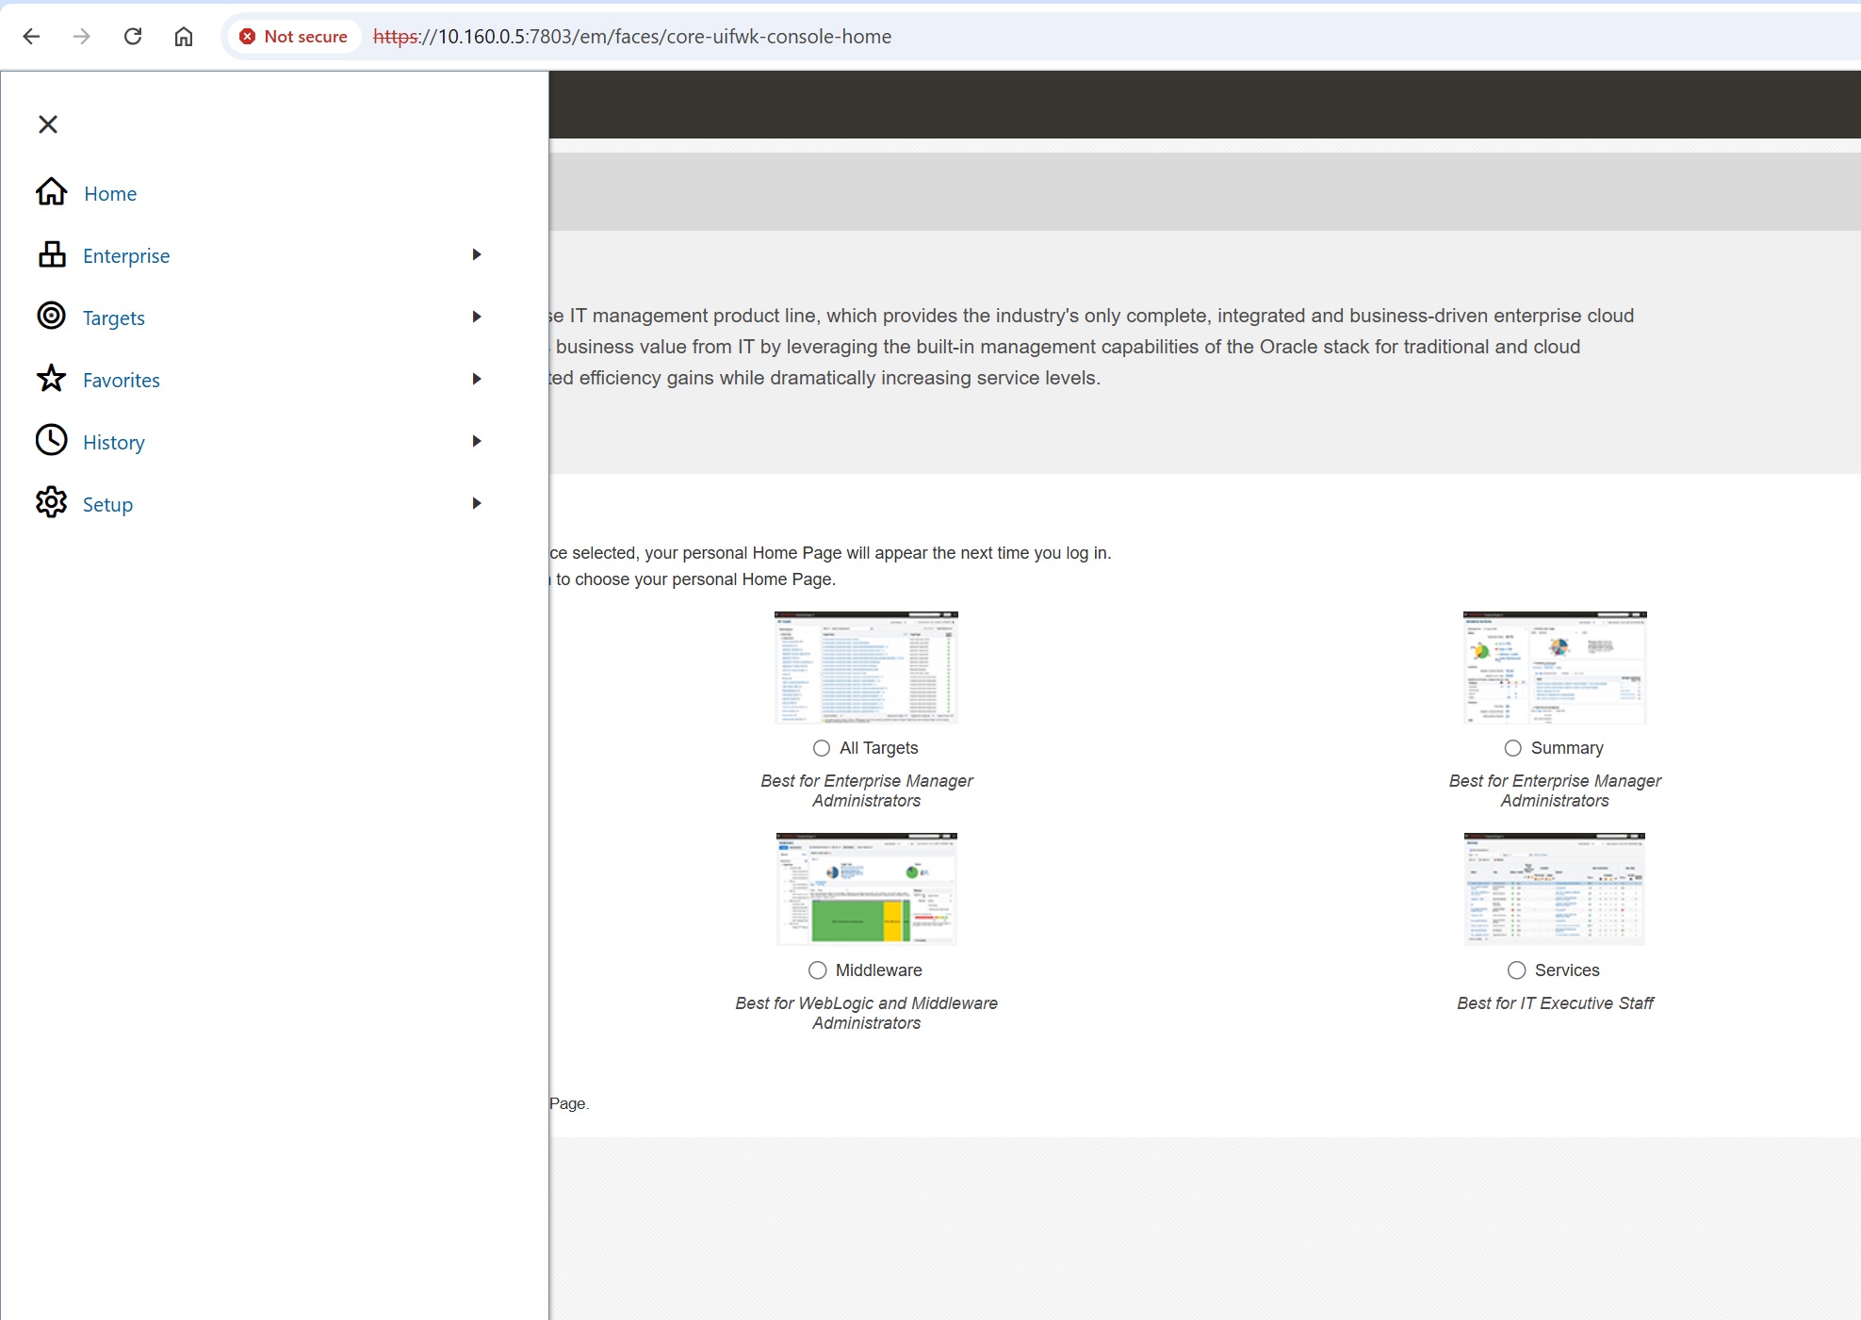Screen dimensions: 1861x1320
Task: Click the browser forward arrow
Action: click(x=82, y=37)
